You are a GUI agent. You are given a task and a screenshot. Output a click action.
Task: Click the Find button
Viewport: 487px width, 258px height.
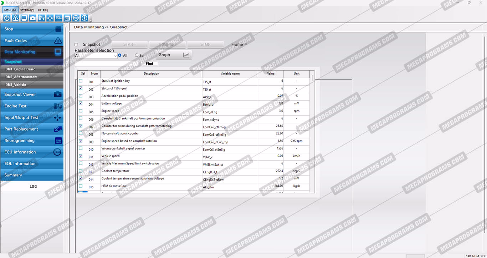pos(149,64)
